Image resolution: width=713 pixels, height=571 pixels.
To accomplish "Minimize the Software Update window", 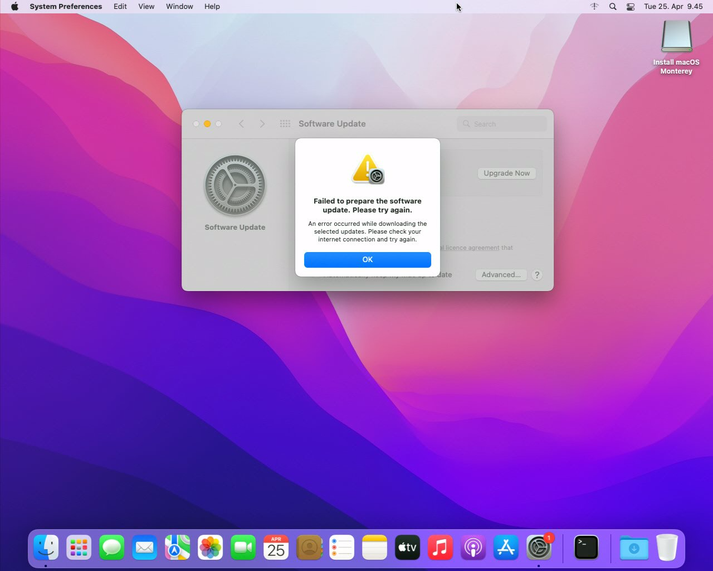I will pos(207,124).
